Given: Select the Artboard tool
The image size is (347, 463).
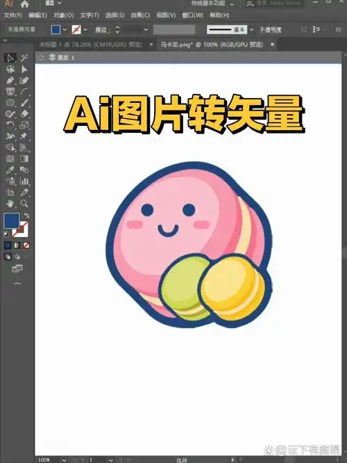Looking at the screenshot, I should point(10,193).
